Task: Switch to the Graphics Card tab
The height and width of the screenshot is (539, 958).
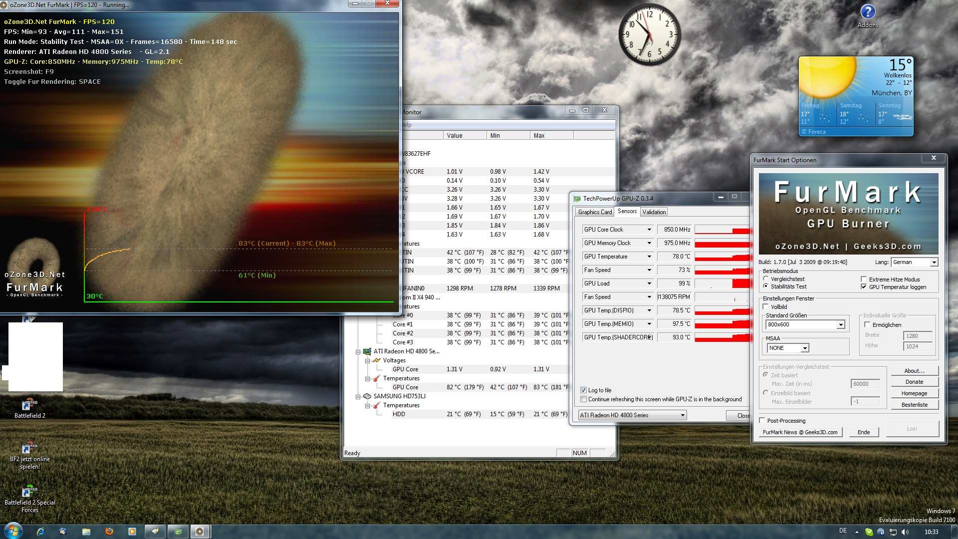Action: 595,212
